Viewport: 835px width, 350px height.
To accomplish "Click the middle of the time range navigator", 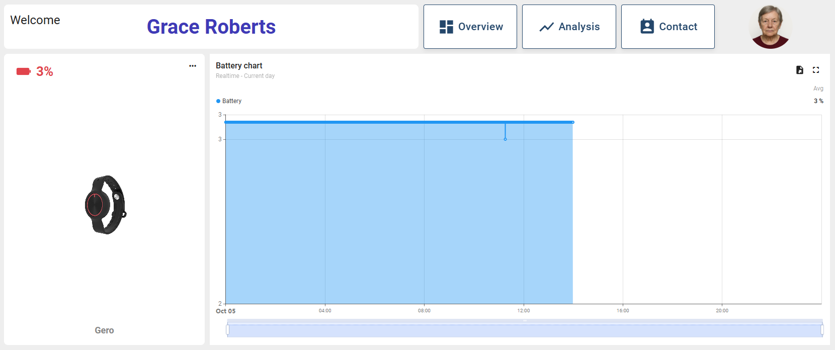I will click(x=525, y=330).
